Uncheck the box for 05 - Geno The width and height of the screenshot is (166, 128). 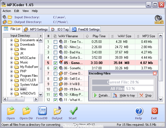click(x=55, y=63)
